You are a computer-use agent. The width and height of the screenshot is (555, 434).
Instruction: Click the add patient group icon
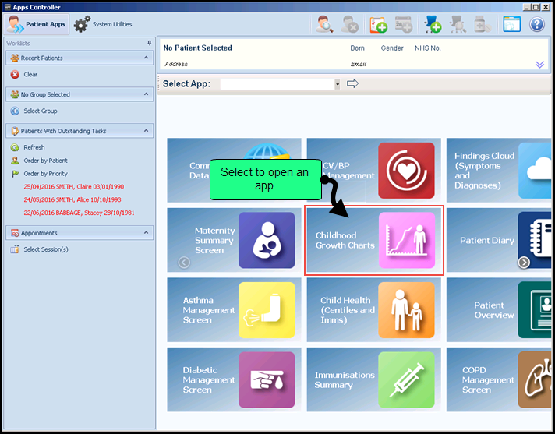click(433, 24)
